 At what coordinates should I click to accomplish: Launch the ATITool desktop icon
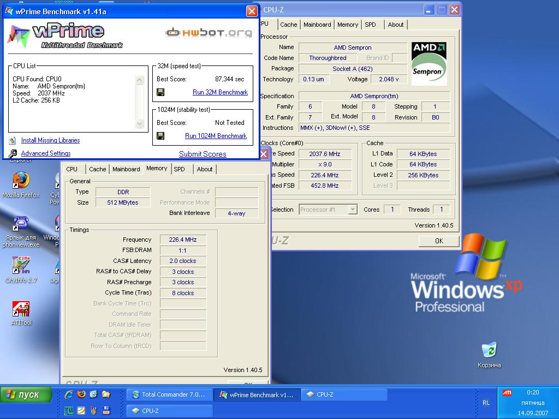(21, 309)
